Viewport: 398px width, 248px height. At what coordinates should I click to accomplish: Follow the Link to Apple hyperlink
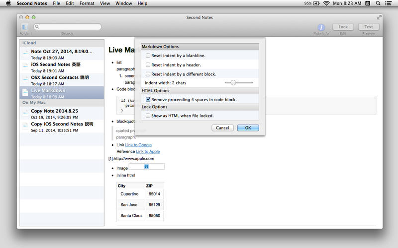coord(148,151)
